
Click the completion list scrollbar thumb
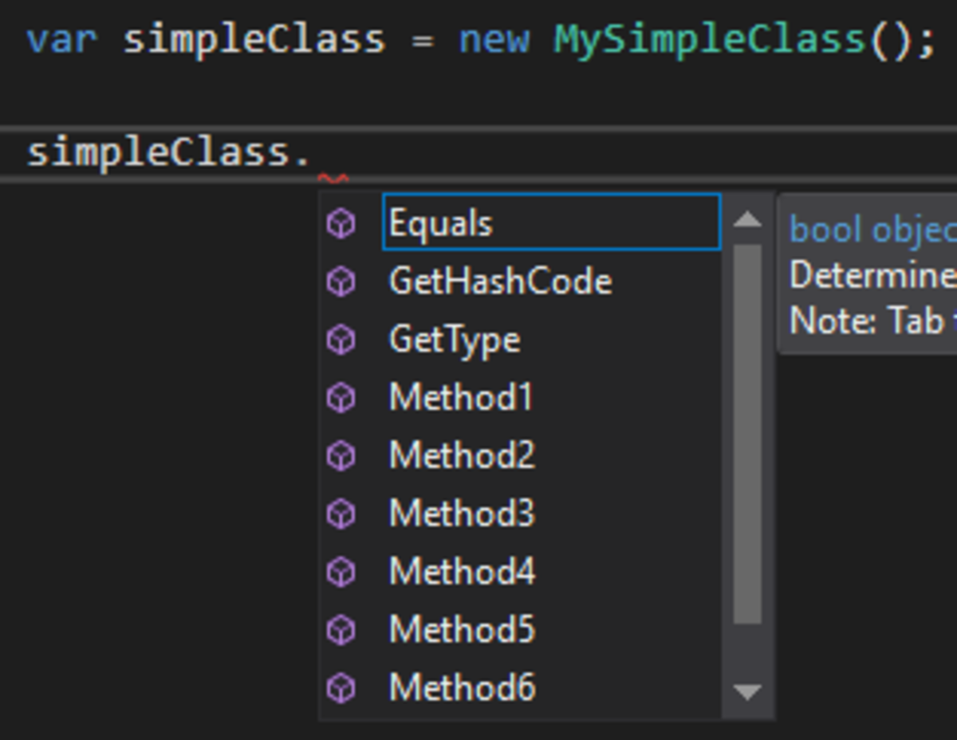pyautogui.click(x=747, y=435)
